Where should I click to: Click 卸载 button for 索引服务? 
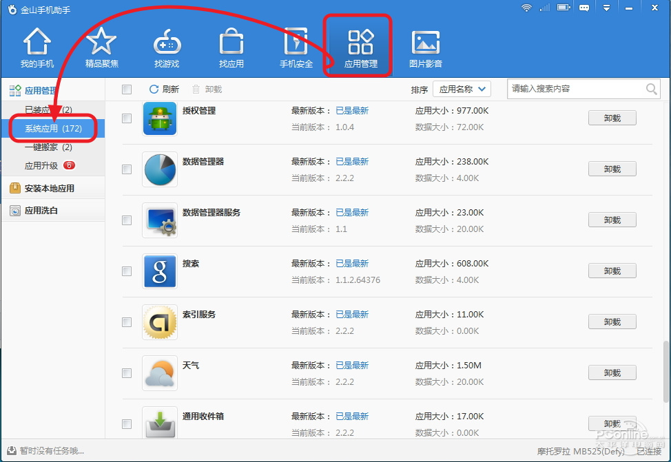pos(612,322)
